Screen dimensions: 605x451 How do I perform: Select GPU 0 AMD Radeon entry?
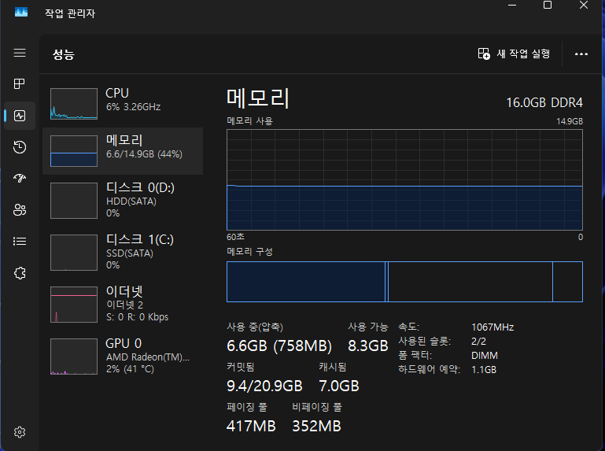coord(123,356)
